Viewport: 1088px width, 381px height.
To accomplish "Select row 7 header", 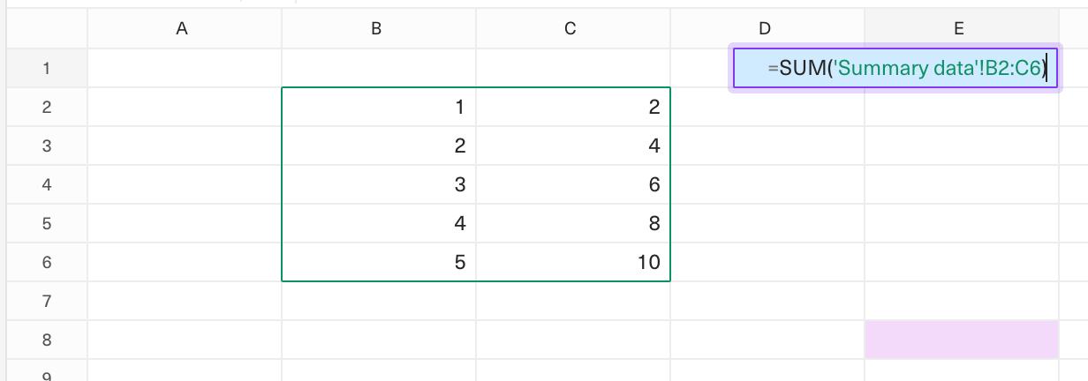I will click(47, 301).
